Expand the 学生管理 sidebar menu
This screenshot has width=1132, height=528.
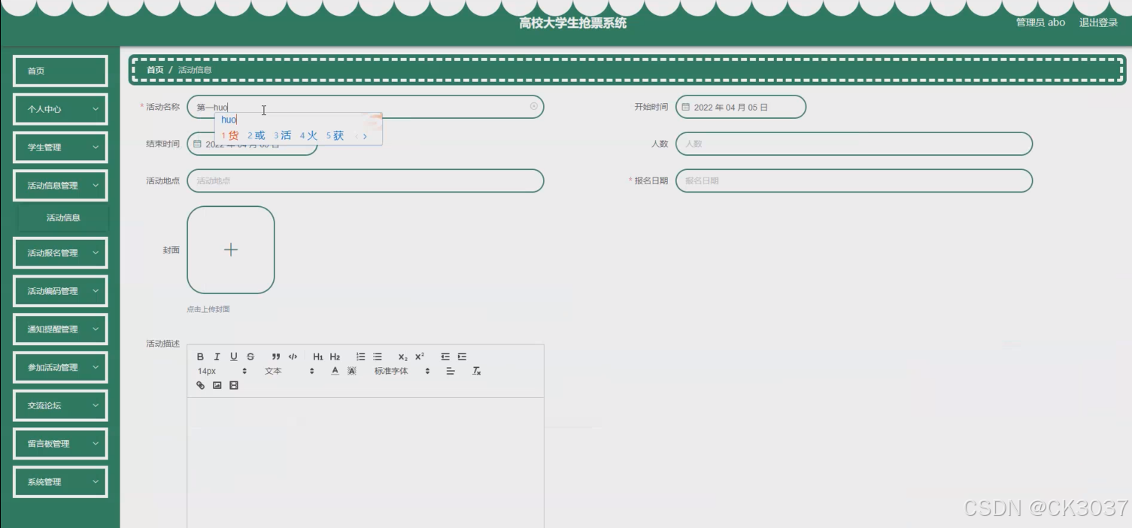click(x=61, y=147)
